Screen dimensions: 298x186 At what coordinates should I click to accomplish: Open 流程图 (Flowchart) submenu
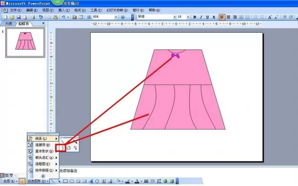43,164
